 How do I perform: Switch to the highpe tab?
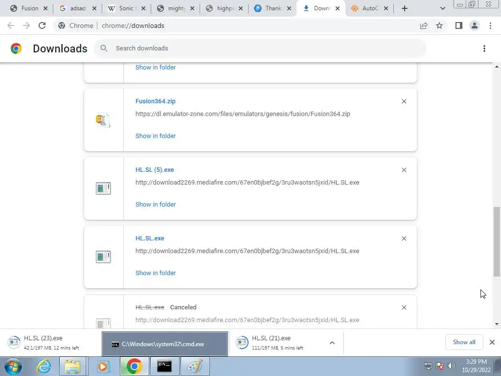pyautogui.click(x=225, y=8)
